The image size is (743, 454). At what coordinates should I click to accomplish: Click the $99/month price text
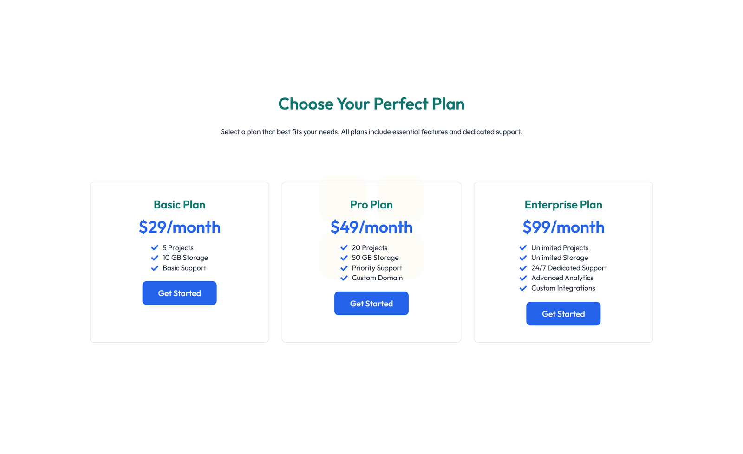click(x=563, y=227)
